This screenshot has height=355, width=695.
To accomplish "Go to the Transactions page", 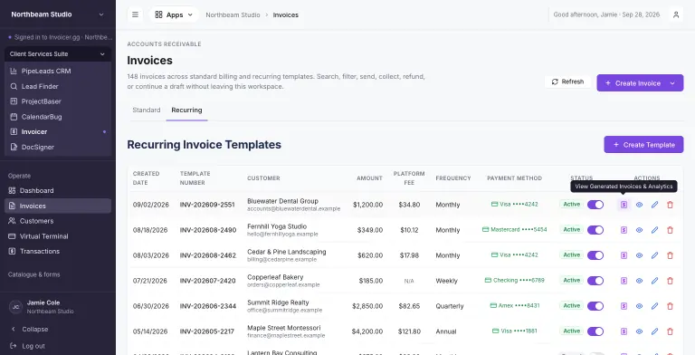I will [x=58, y=251].
